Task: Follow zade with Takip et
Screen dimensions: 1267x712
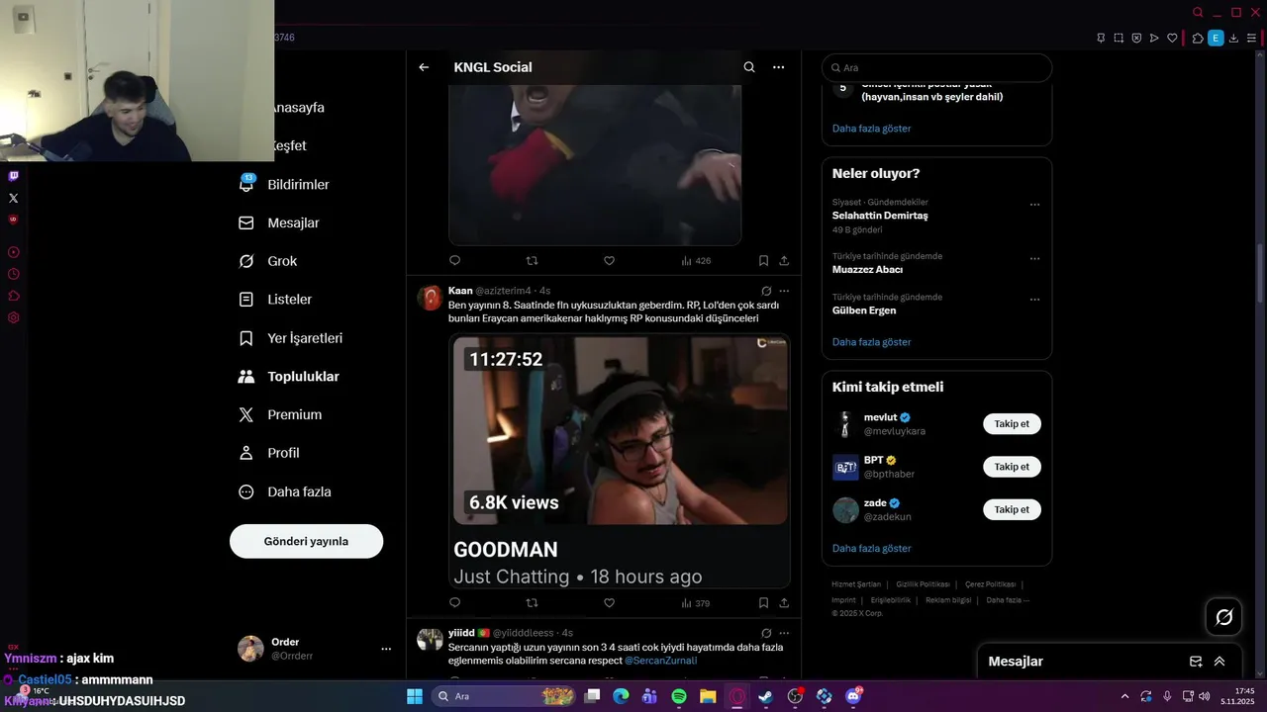Action: pyautogui.click(x=1012, y=509)
